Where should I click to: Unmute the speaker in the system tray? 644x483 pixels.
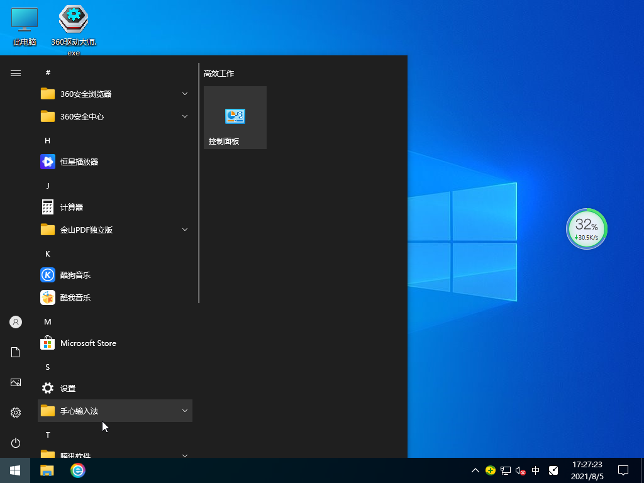(x=520, y=470)
